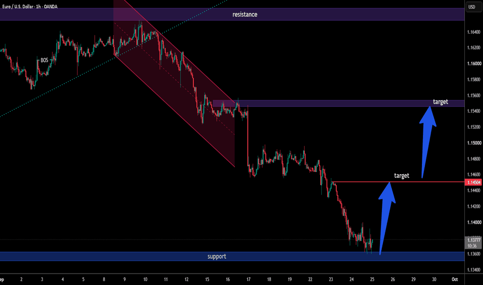Click the current price 1.13777 label

[474, 240]
